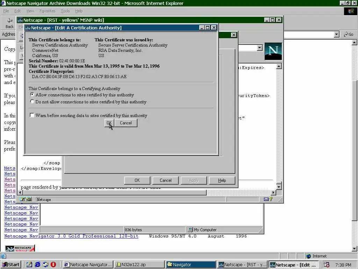Click the Windows logo throbber in Internet Explorer
Viewport: 358px width, 269px height.
(x=350, y=11)
